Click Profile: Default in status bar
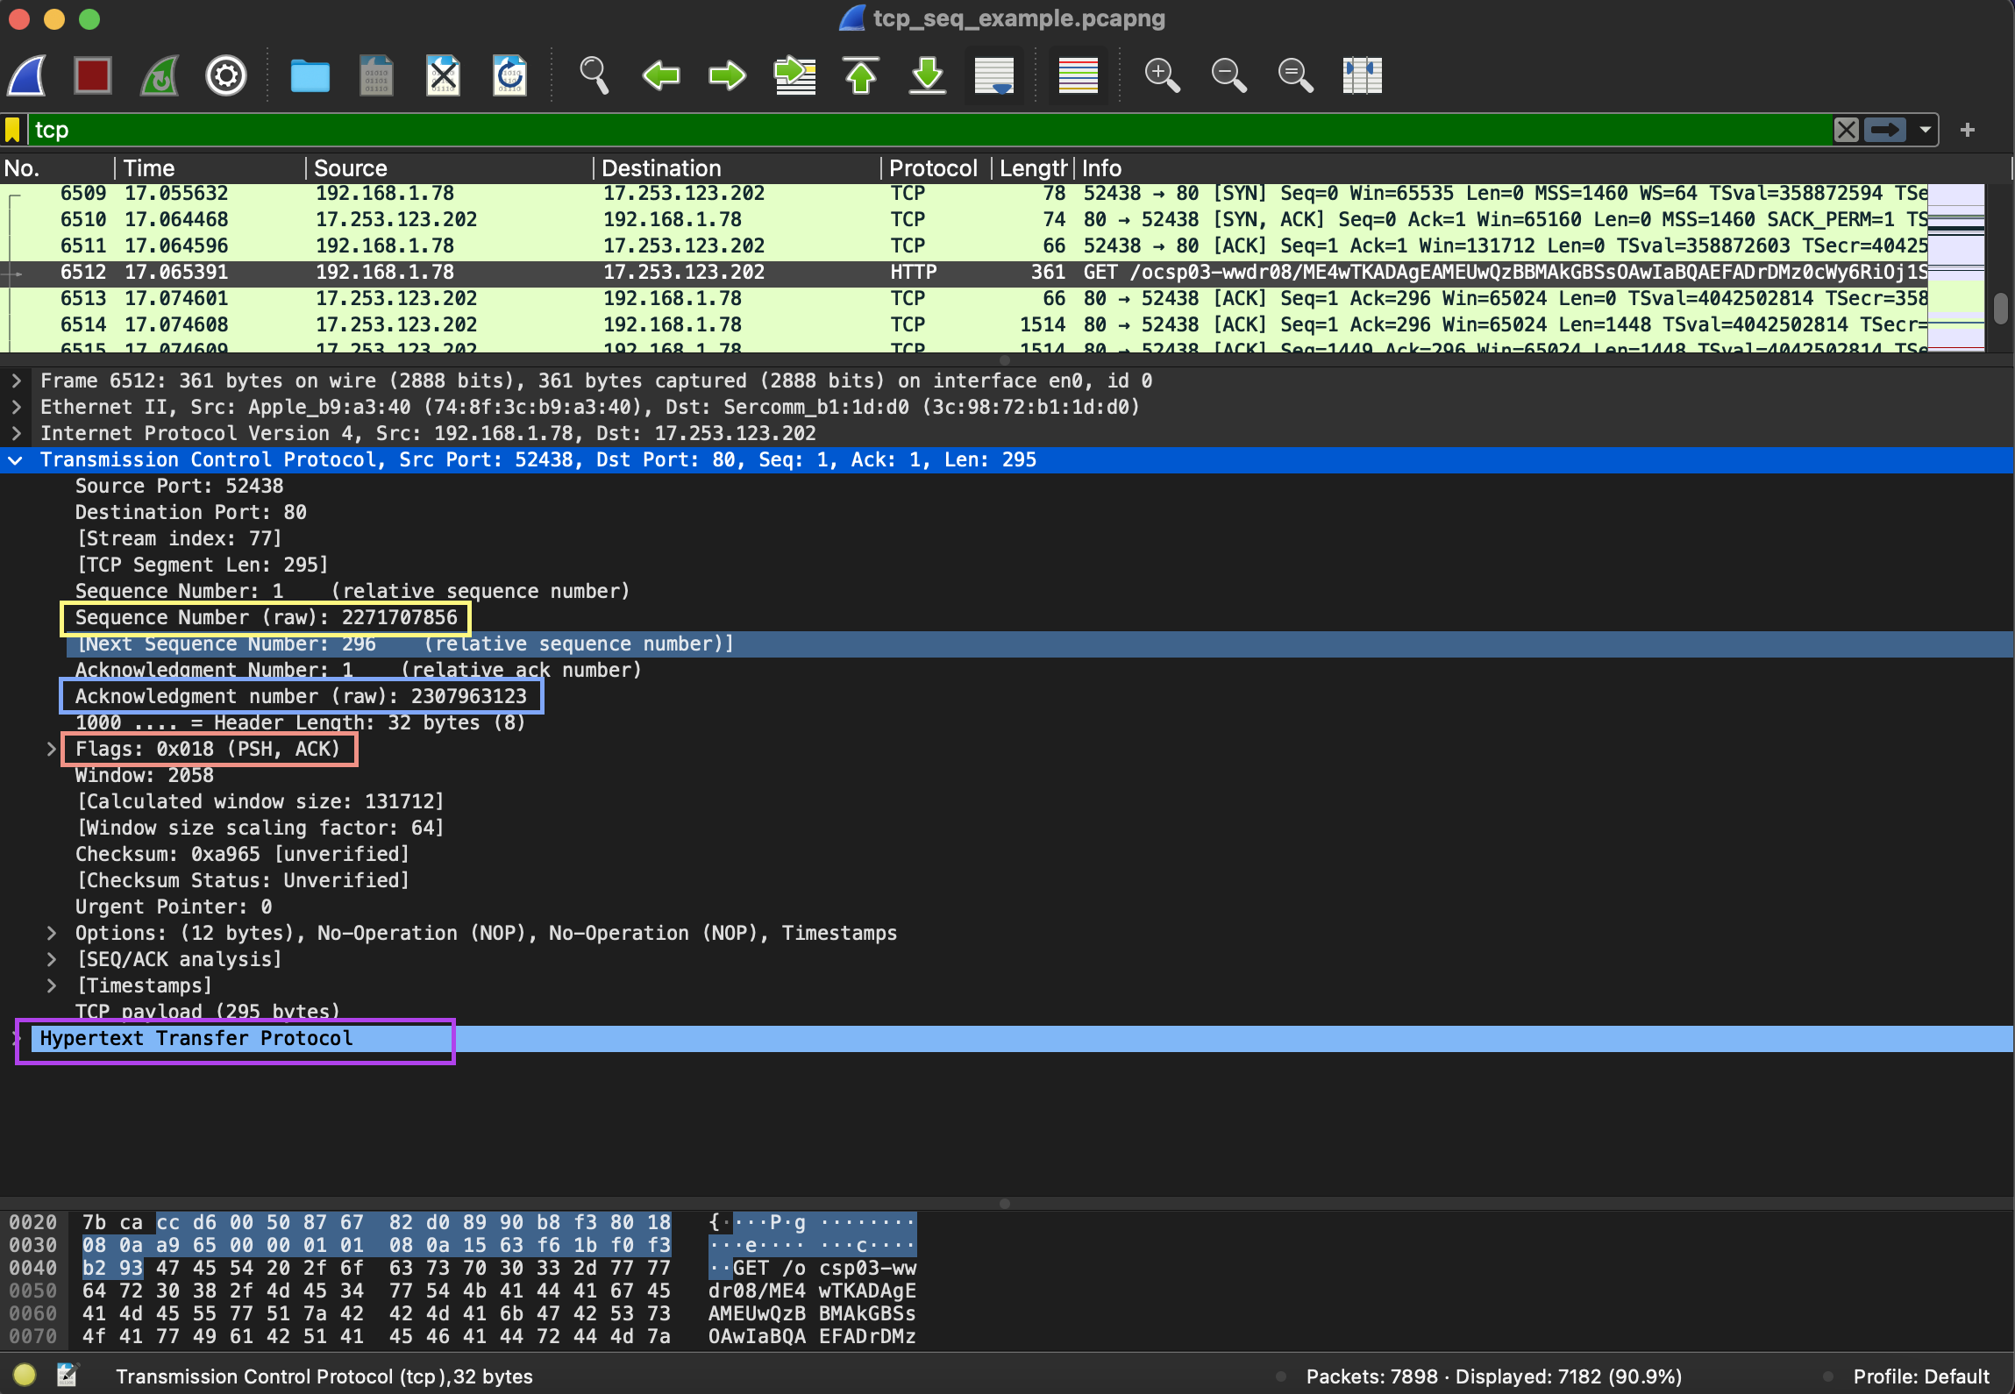 tap(1920, 1376)
